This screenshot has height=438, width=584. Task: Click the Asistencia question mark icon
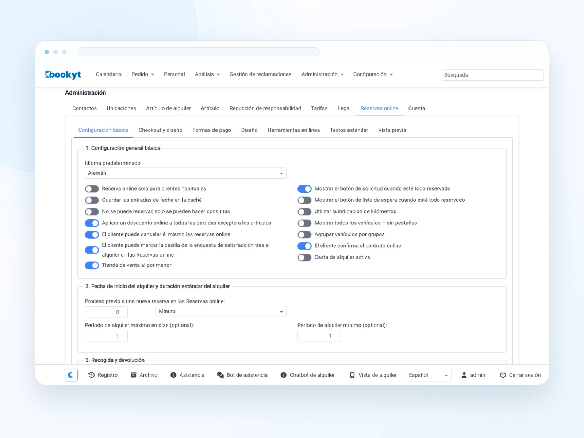[x=173, y=375]
